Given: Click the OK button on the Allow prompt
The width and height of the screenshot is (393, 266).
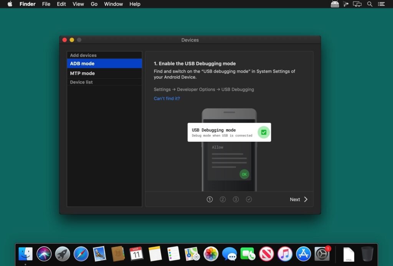Looking at the screenshot, I should tap(244, 174).
